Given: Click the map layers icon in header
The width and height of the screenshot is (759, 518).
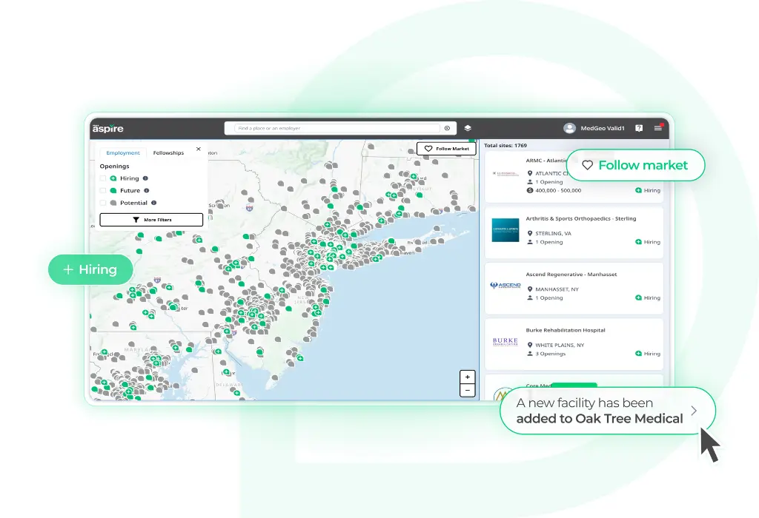Looking at the screenshot, I should [x=468, y=128].
